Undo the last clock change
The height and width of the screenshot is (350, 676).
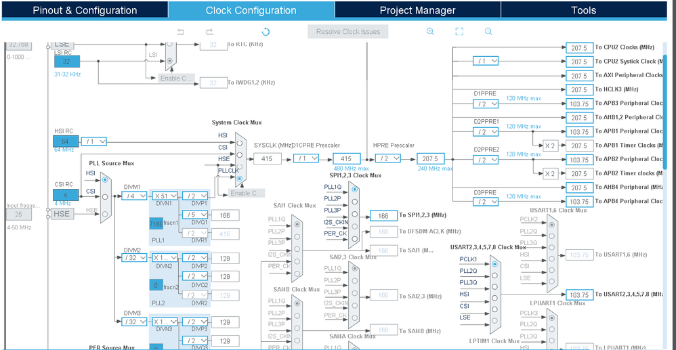pos(181,31)
